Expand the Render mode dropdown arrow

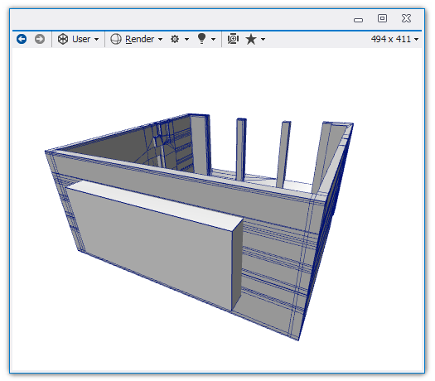click(161, 40)
